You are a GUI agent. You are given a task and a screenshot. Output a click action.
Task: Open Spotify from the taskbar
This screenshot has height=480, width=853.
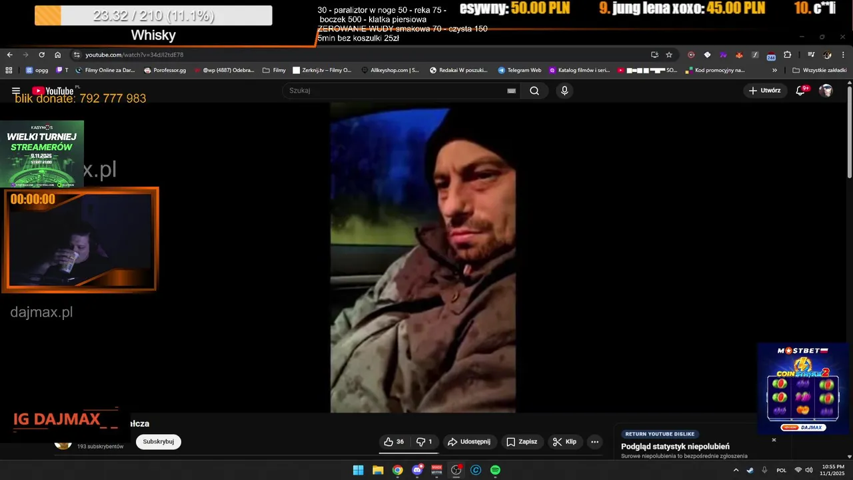(x=495, y=470)
